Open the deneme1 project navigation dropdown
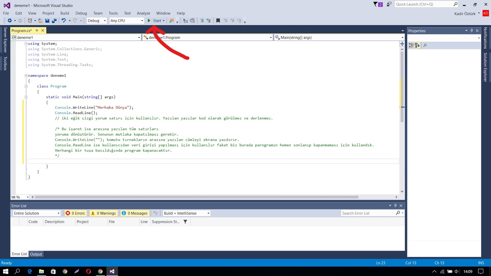491x276 pixels. coord(76,37)
